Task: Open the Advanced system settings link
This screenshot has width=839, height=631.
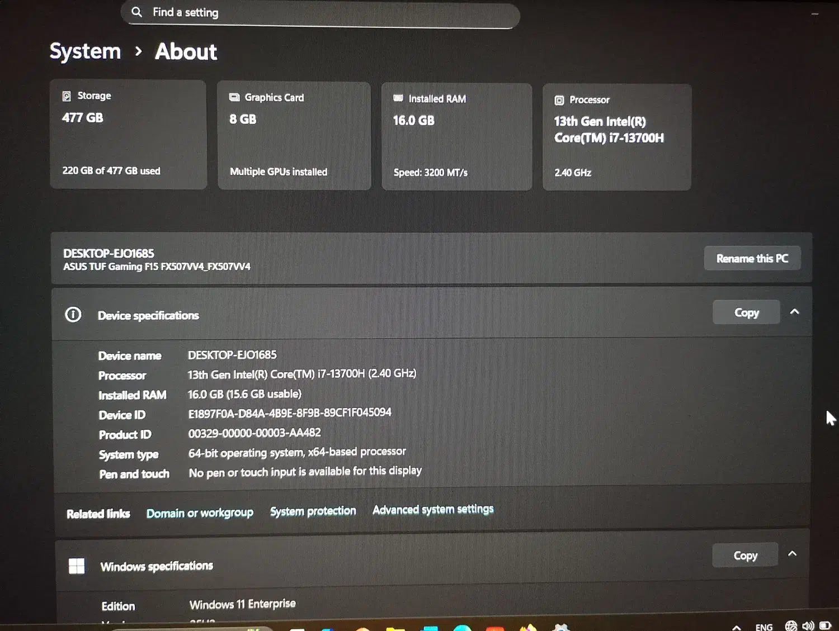Action: [432, 509]
